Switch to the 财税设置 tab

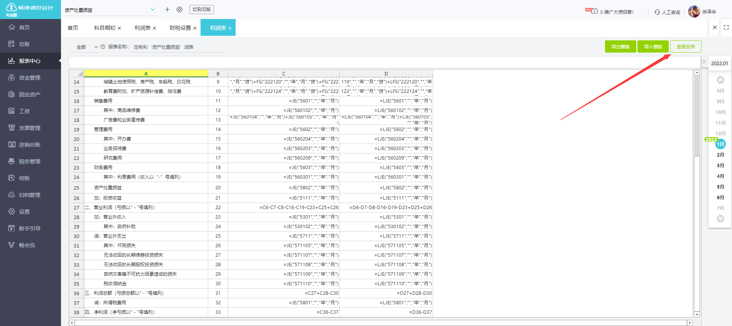tap(180, 28)
